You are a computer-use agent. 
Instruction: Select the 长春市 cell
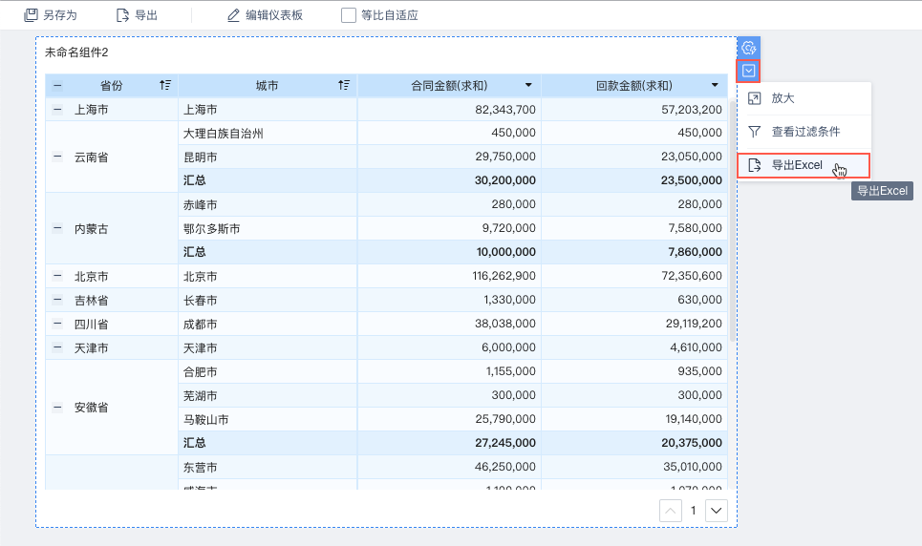pos(268,301)
